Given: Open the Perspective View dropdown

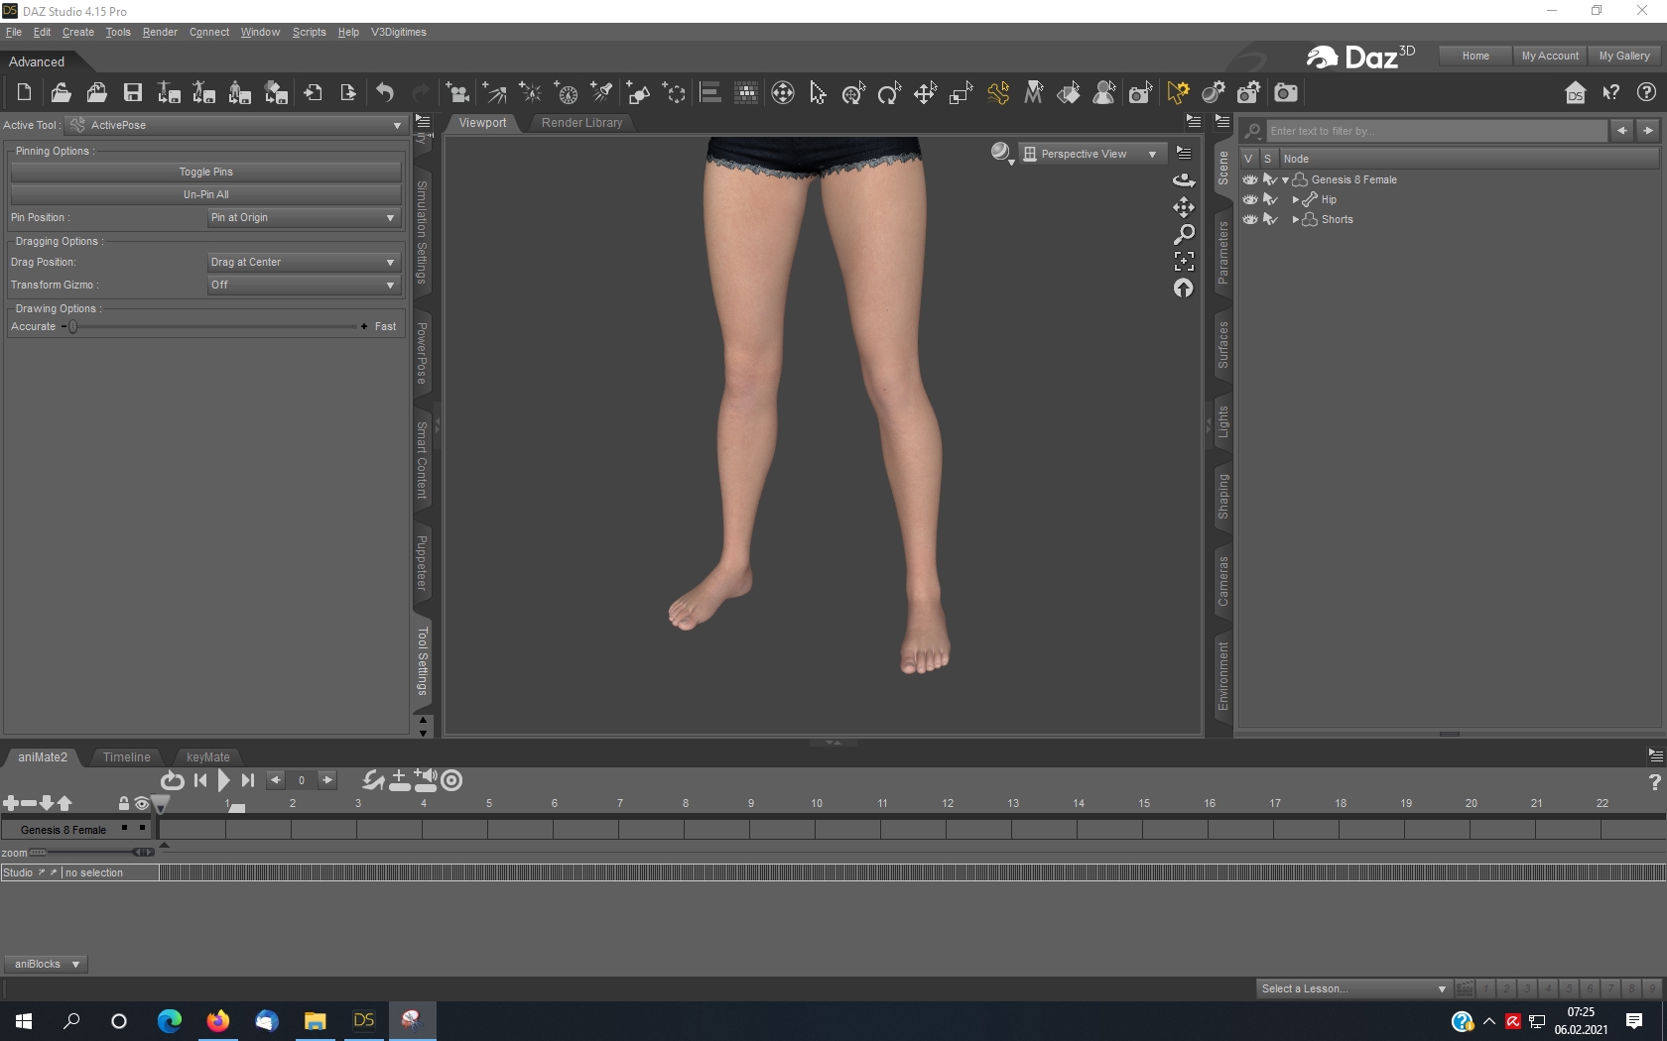Looking at the screenshot, I should [1091, 155].
